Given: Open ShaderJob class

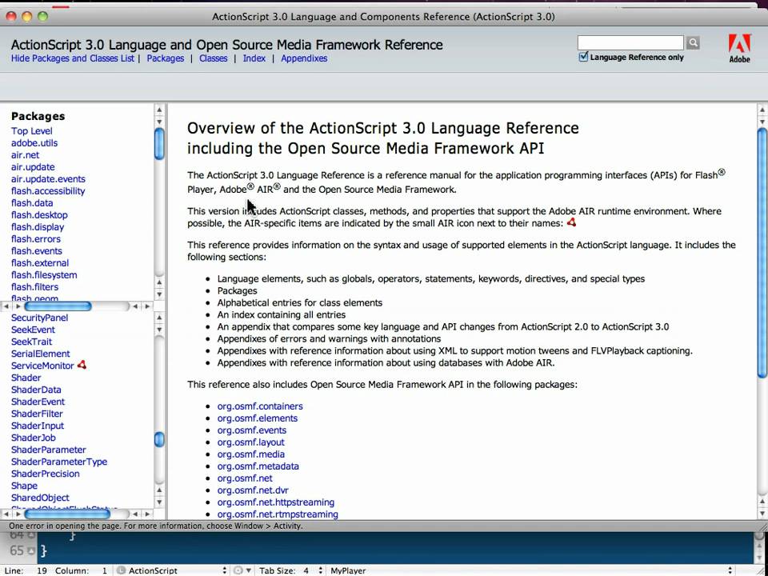Looking at the screenshot, I should (34, 438).
